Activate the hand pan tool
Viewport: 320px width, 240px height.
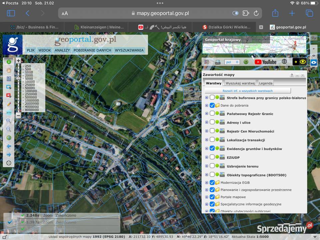click(9, 70)
